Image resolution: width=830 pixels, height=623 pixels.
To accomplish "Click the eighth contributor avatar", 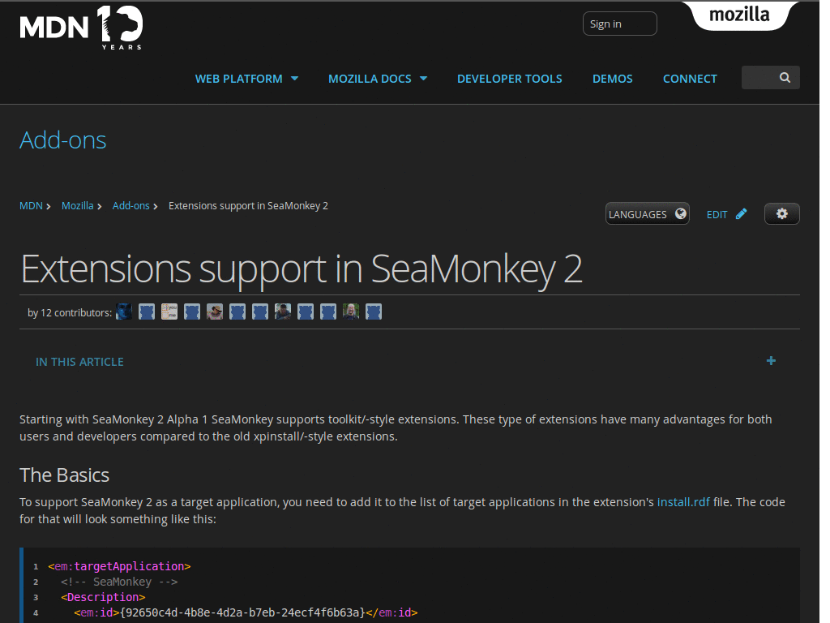I will point(283,311).
